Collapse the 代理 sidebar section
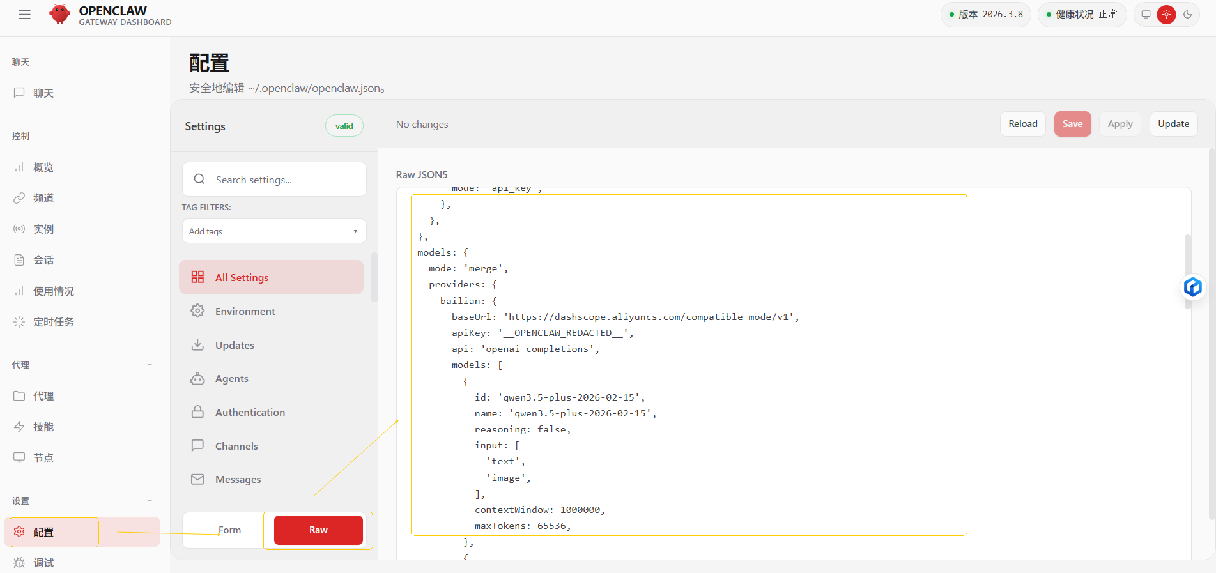1216x573 pixels. tap(150, 364)
